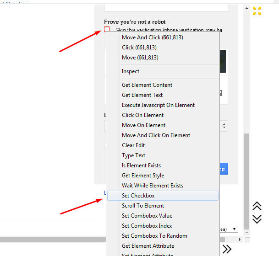Open the combo box with up-down arrows
The height and width of the screenshot is (256, 279).
(x=224, y=126)
